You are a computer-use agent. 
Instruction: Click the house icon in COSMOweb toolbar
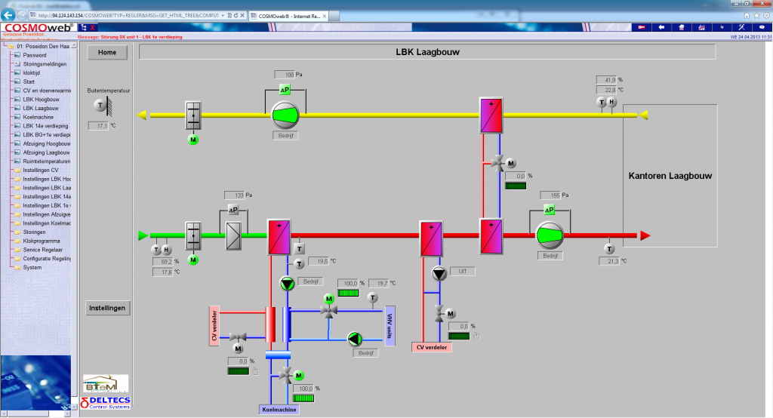tap(682, 27)
